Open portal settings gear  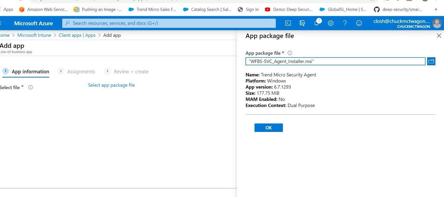pos(331,23)
